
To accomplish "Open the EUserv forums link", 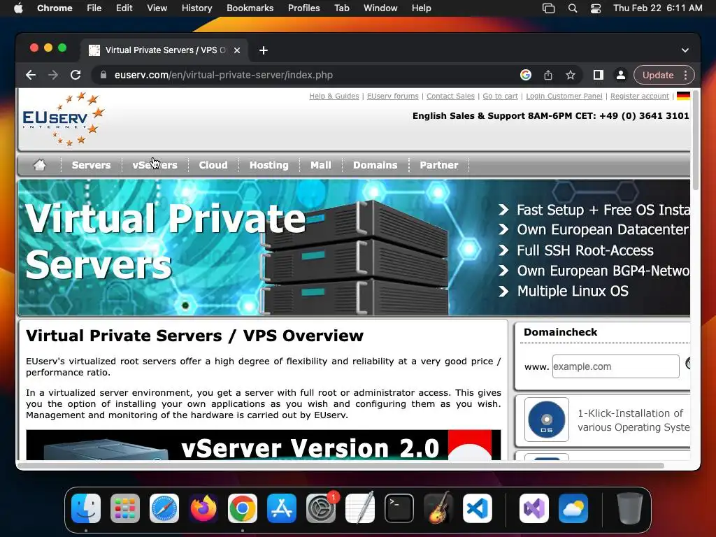I will (x=393, y=96).
